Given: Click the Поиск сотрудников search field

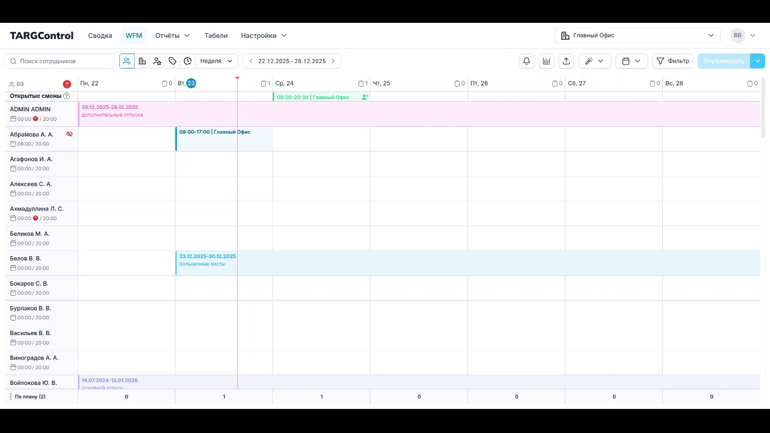Looking at the screenshot, I should 60,61.
